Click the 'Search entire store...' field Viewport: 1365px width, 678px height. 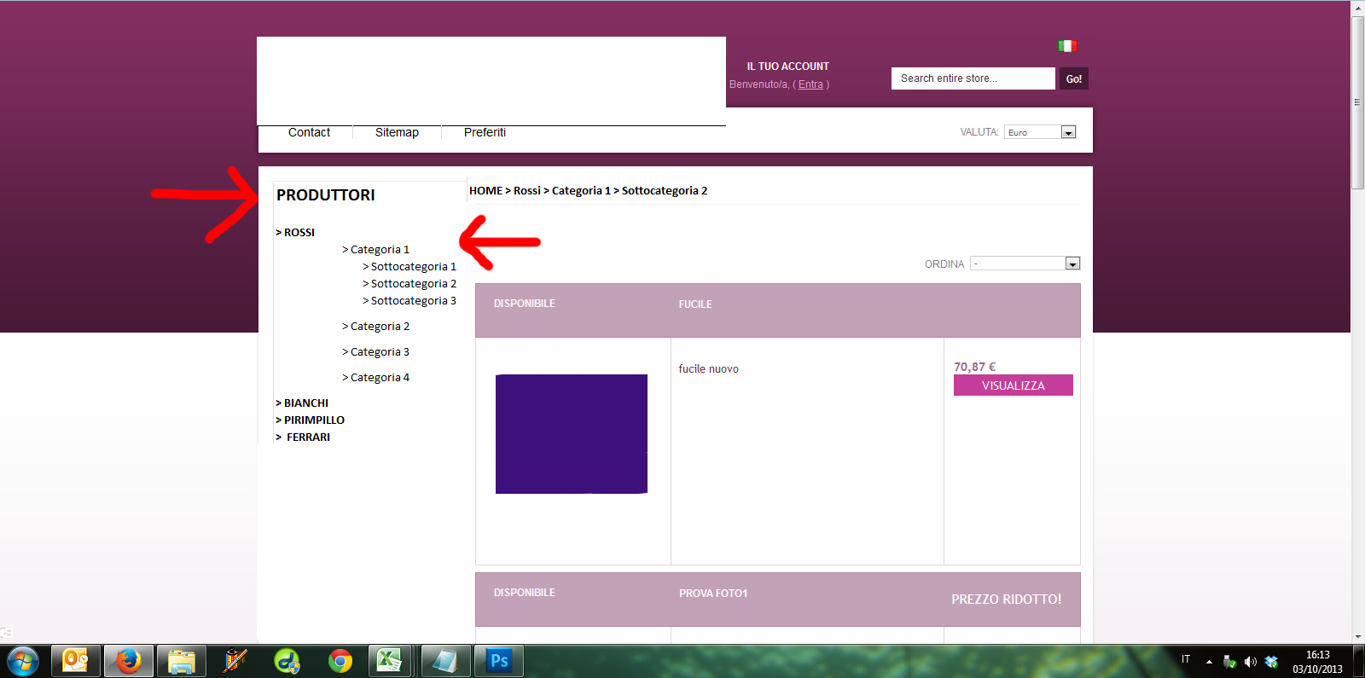(973, 78)
